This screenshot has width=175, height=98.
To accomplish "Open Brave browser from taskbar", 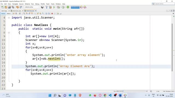I will (x=80, y=95).
